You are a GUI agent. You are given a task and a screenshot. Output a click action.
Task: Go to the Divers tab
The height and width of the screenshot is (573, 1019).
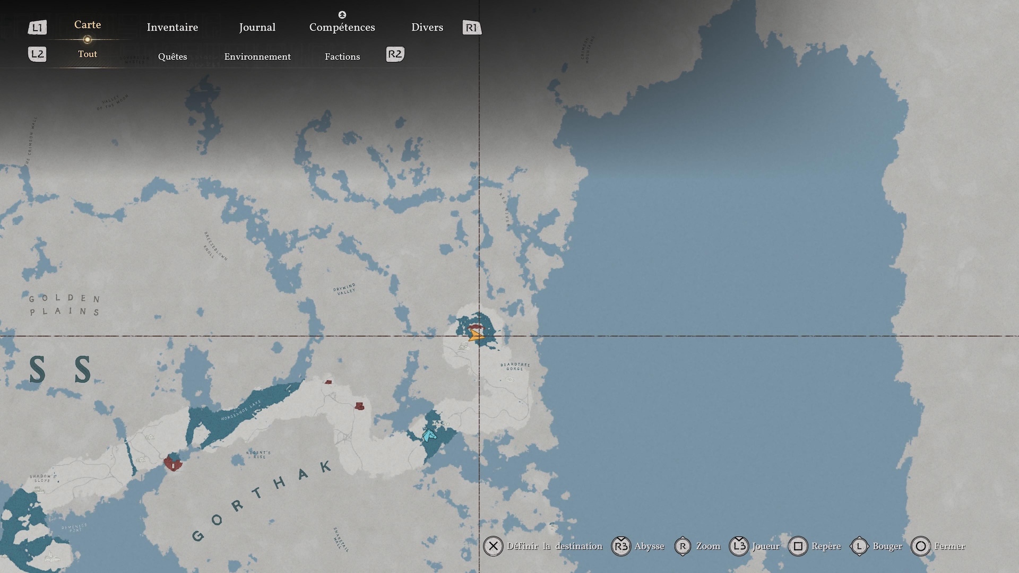coord(427,28)
